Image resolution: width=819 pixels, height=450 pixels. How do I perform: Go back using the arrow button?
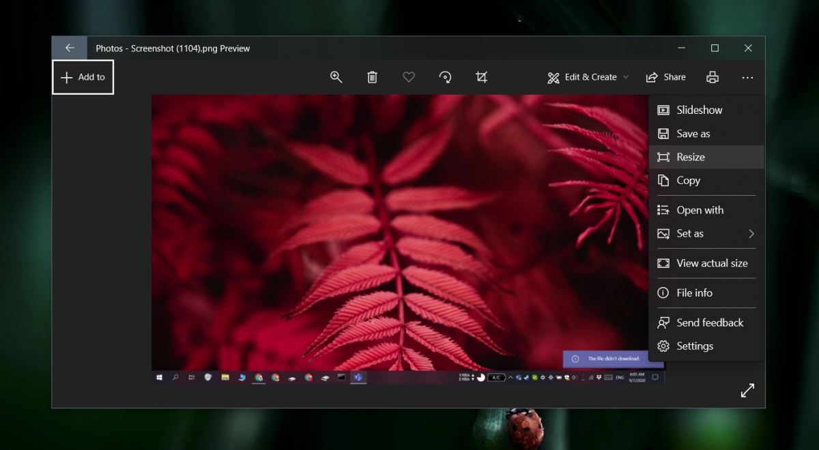(x=70, y=48)
